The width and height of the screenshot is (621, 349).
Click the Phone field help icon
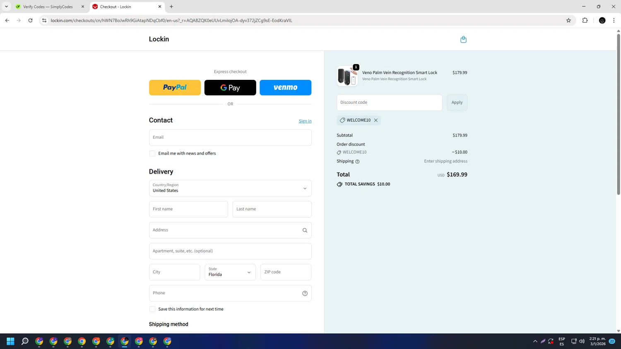click(x=305, y=293)
